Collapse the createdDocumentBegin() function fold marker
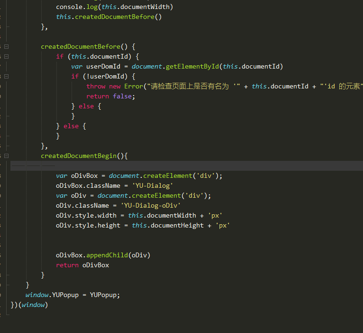363x333 pixels. tap(7, 156)
